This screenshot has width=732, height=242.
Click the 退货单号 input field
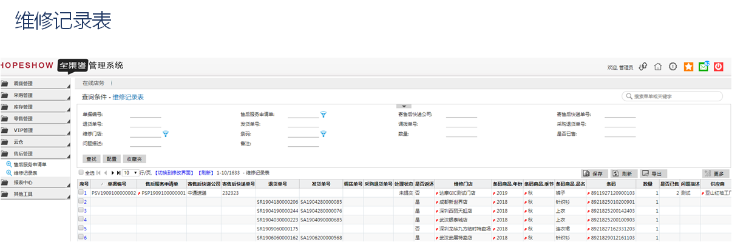coord(146,124)
